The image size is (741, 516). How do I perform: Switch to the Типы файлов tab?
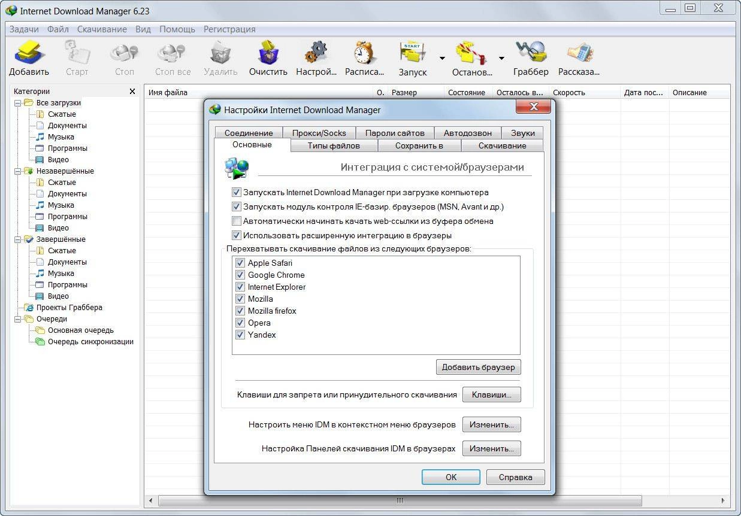pos(334,146)
